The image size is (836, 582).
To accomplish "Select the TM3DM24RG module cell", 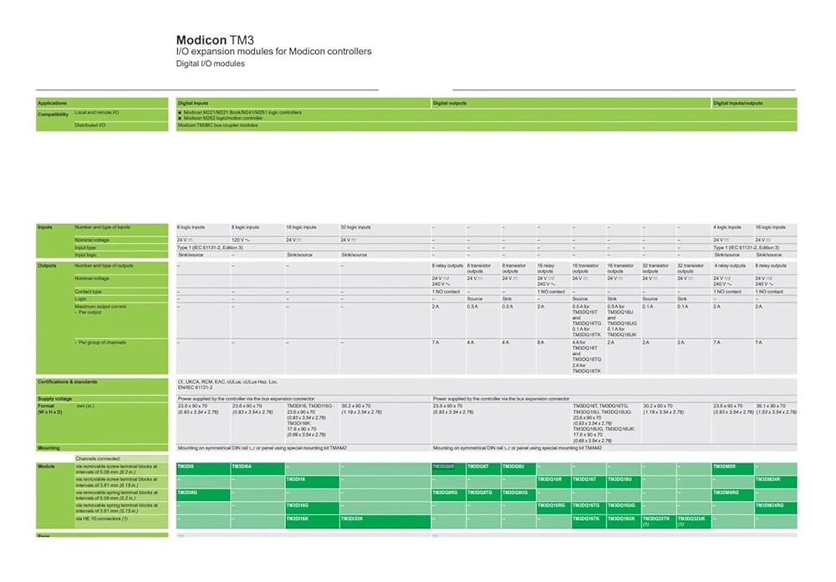I will 769,506.
